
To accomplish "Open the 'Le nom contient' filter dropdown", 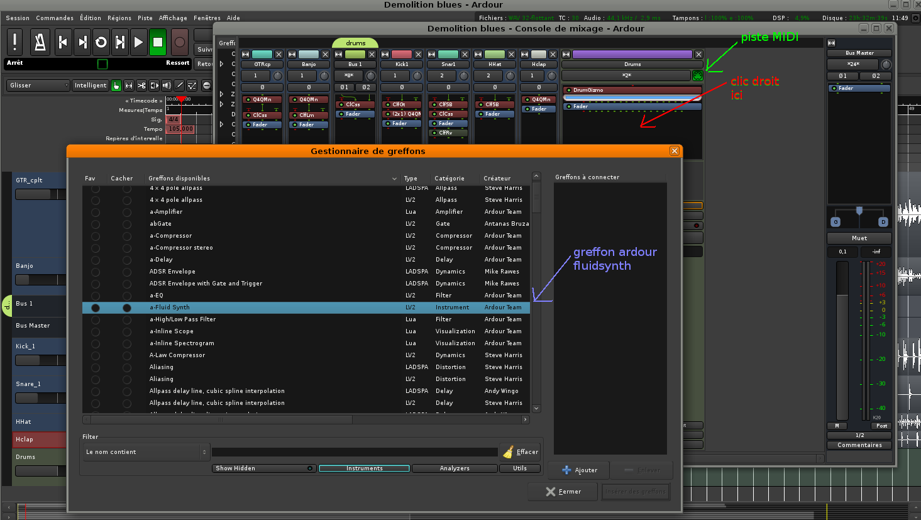I will pos(146,452).
